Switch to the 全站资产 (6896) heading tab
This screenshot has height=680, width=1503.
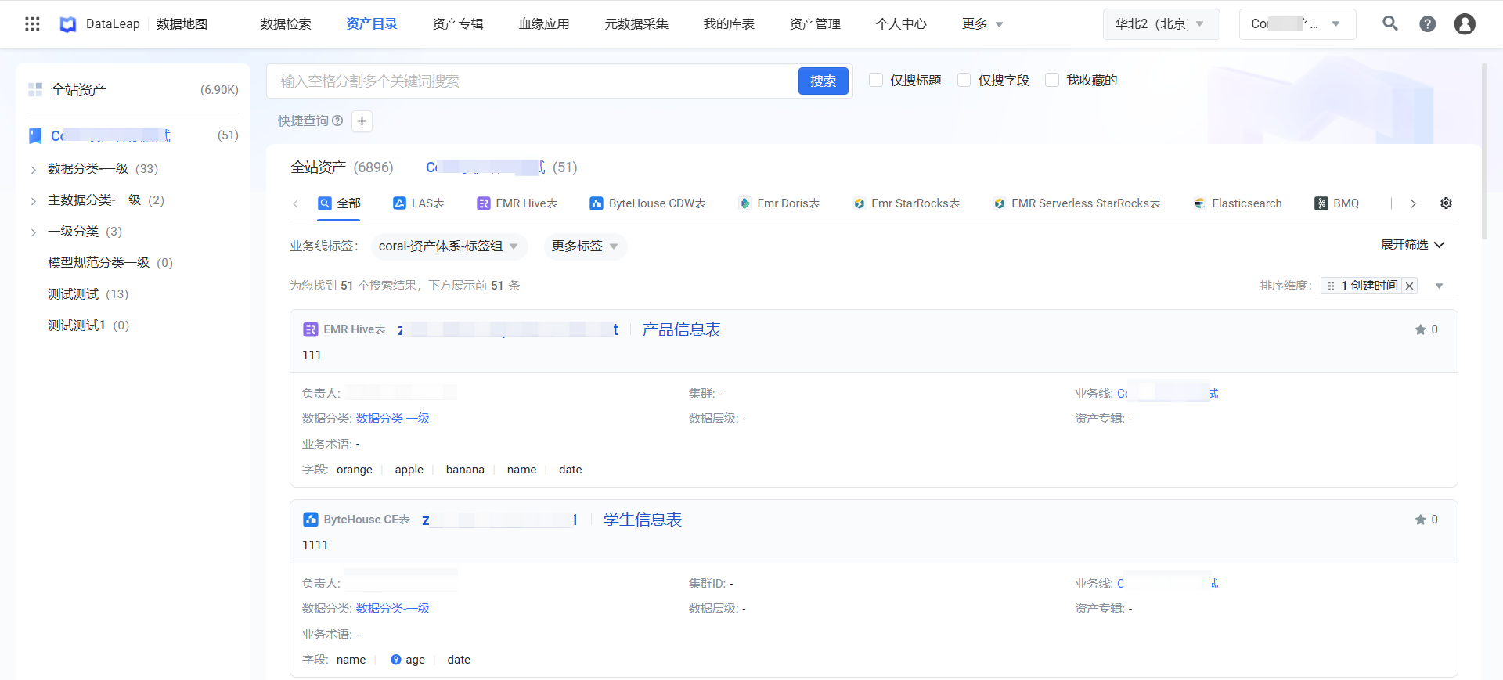pyautogui.click(x=341, y=167)
